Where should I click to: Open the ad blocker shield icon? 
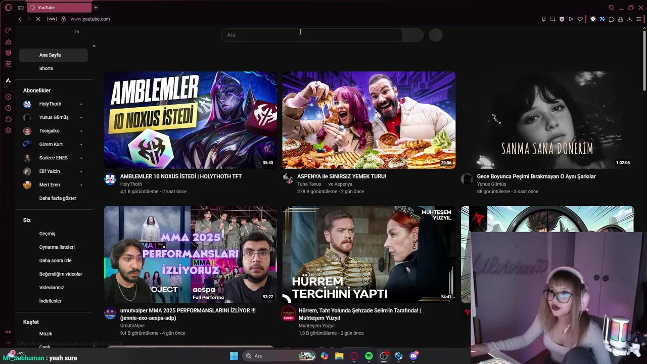tap(562, 19)
